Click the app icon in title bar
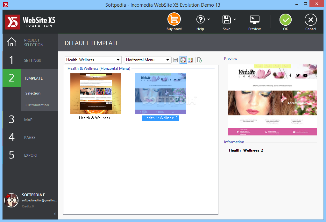The image size is (326, 222). [6, 4]
